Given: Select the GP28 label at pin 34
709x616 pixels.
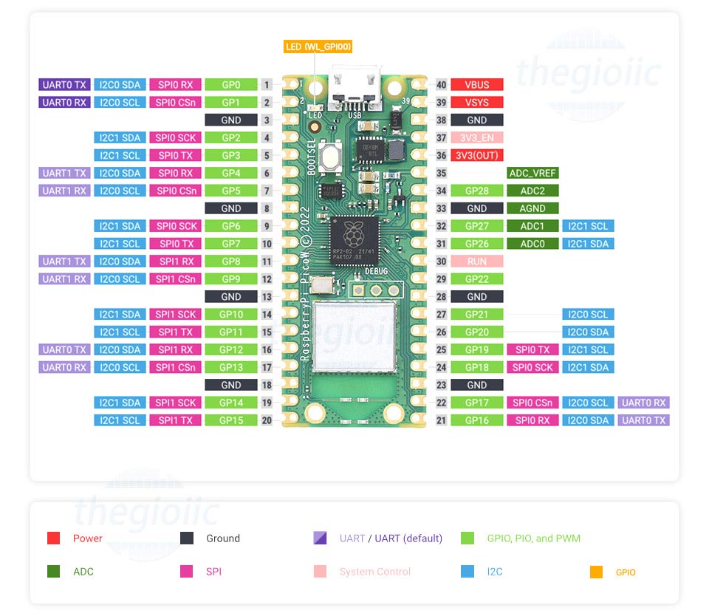Looking at the screenshot, I should coord(477,191).
